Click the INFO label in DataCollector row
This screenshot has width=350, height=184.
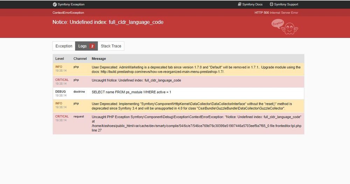[x=59, y=103]
